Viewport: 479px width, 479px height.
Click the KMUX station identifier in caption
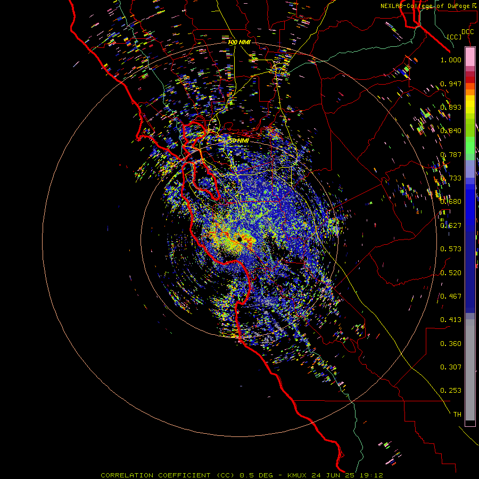(x=298, y=475)
